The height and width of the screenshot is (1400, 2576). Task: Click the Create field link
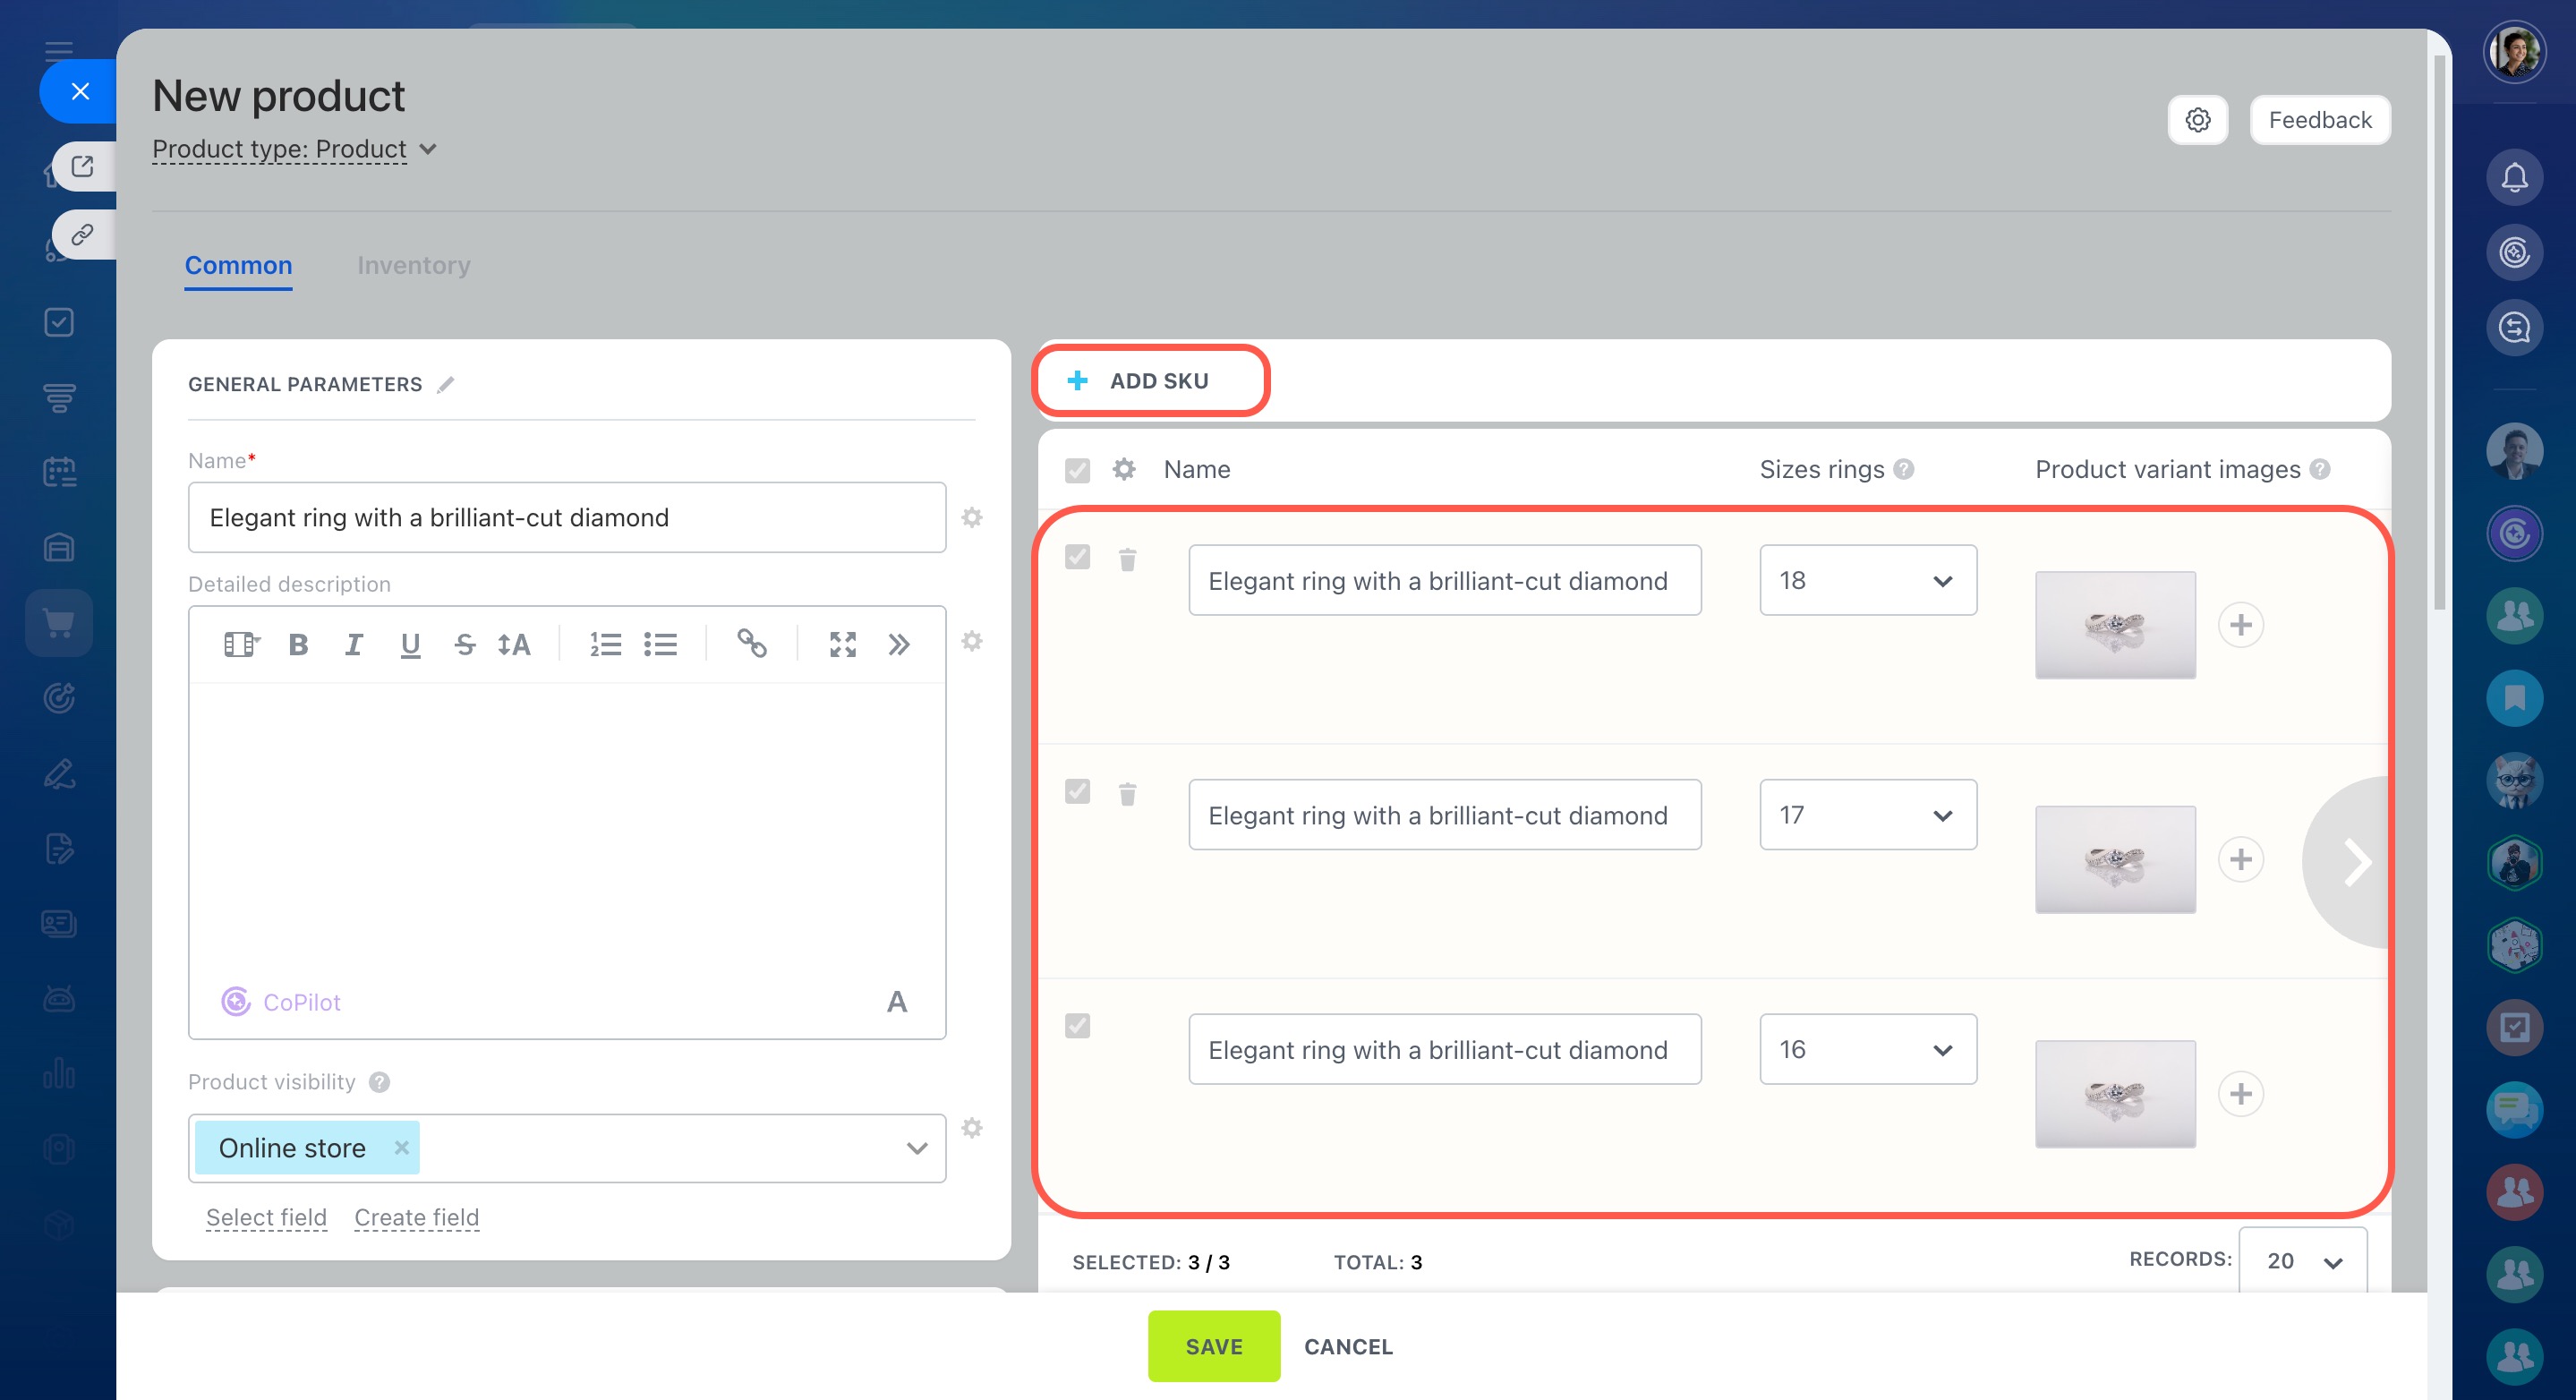click(x=416, y=1218)
